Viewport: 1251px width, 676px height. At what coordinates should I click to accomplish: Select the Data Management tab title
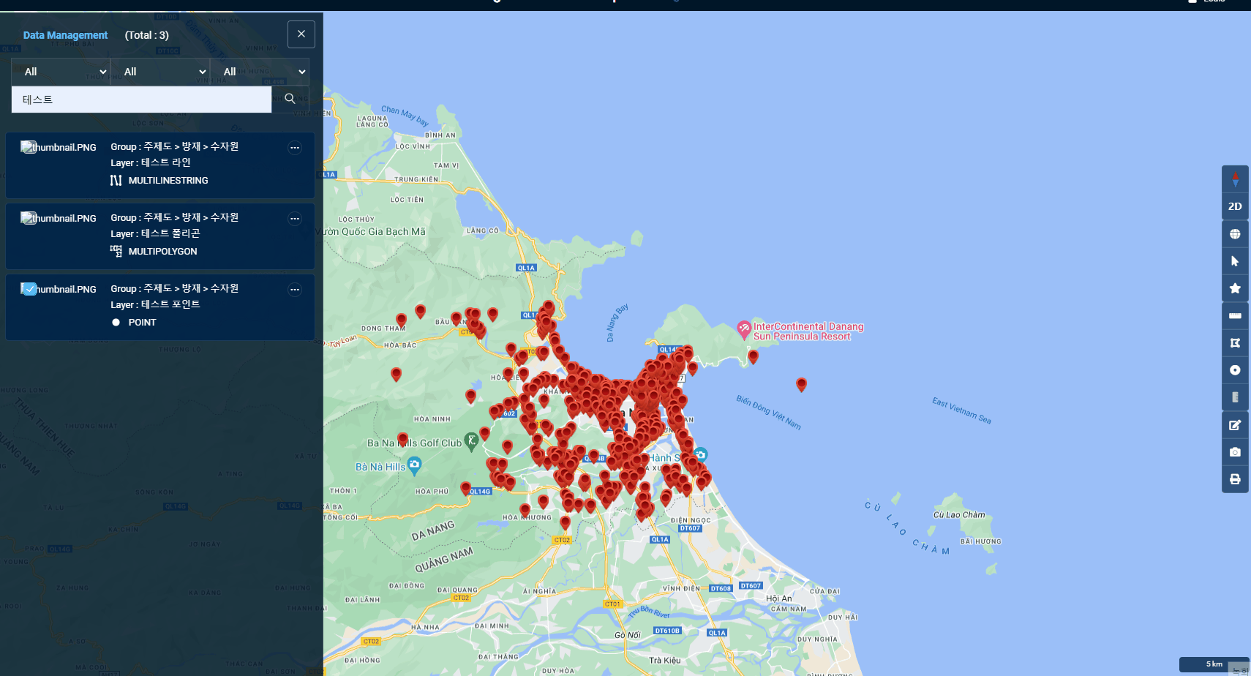65,35
